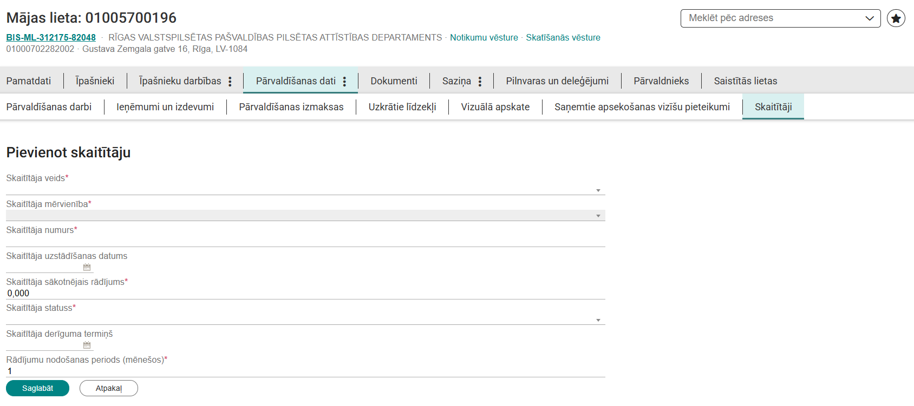Switch to the Pamatdati tab
Viewport: 914px width, 406px height.
point(29,81)
